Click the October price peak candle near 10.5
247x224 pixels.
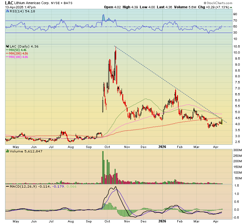tap(116, 55)
